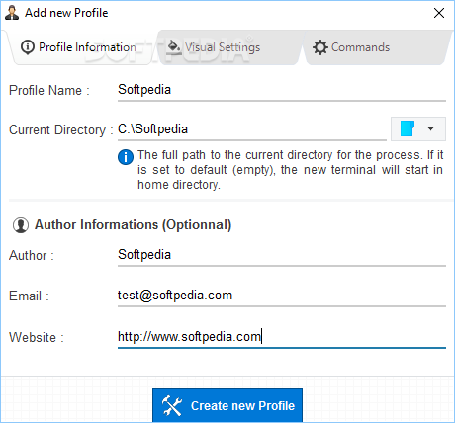Click the tools icon on Create new Profile button

tap(172, 405)
